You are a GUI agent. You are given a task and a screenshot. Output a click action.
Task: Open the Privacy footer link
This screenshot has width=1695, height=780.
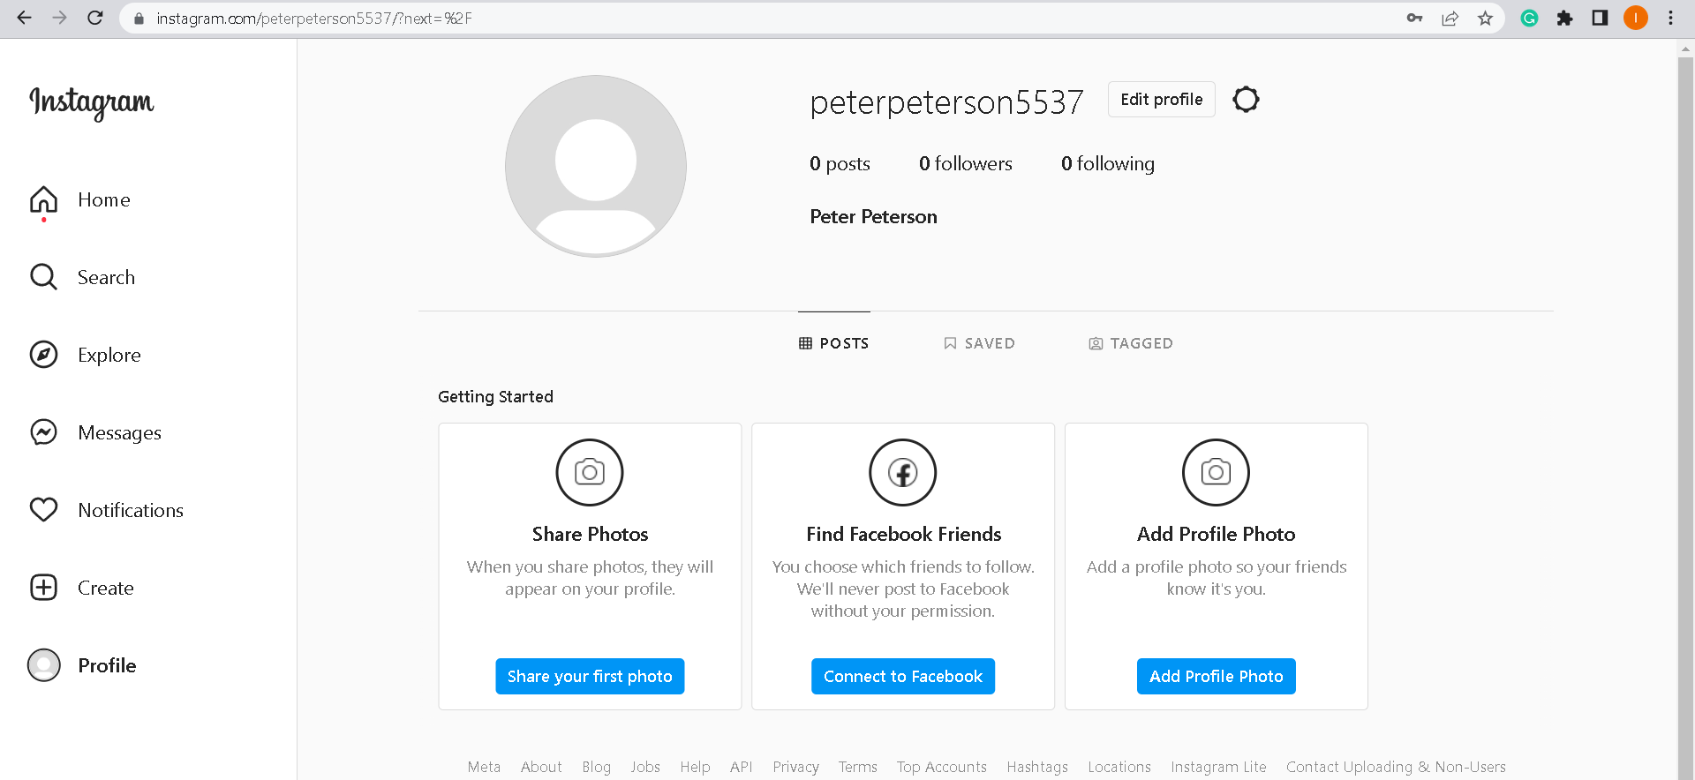pos(795,768)
